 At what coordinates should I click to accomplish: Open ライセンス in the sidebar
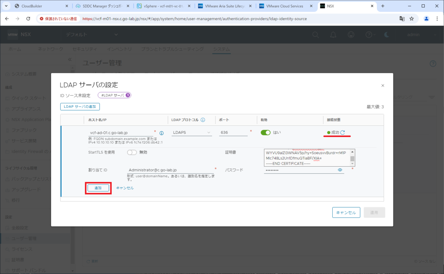coord(22,249)
